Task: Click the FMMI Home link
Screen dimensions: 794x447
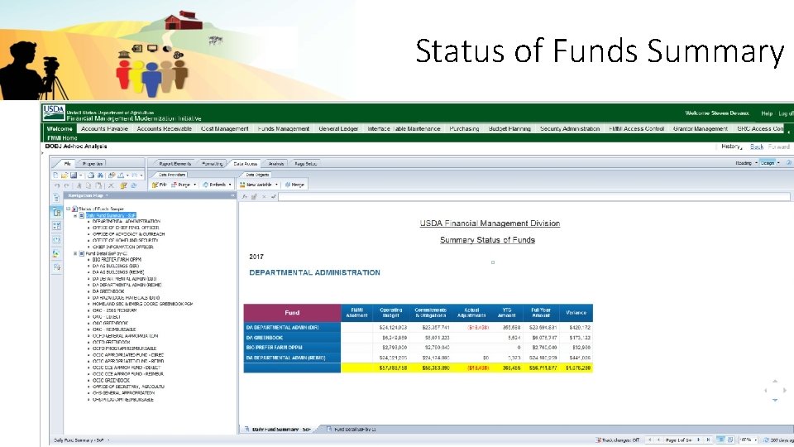Action: [62, 138]
